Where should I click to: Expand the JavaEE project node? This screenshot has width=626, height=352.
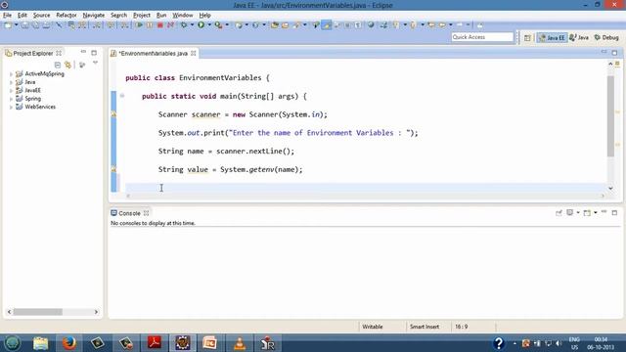[11, 91]
